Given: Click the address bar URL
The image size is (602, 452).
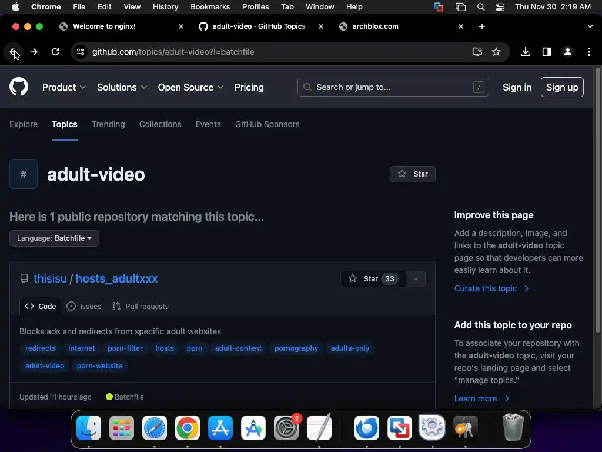Looking at the screenshot, I should pyautogui.click(x=173, y=52).
